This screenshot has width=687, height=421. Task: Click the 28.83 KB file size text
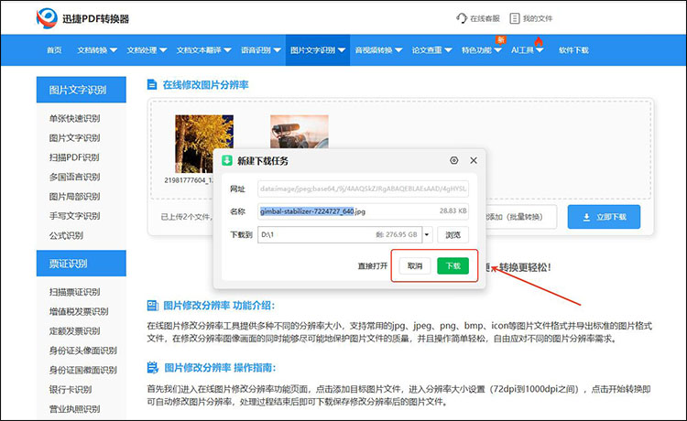[453, 210]
